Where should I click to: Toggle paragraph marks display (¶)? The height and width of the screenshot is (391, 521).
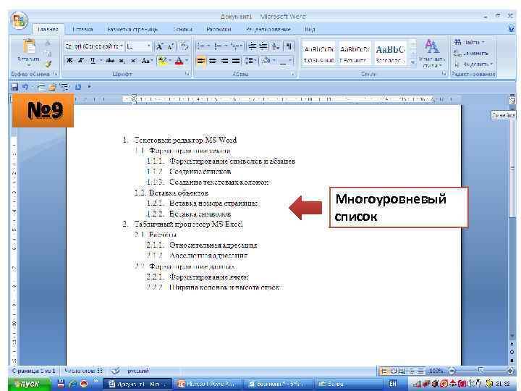click(289, 46)
